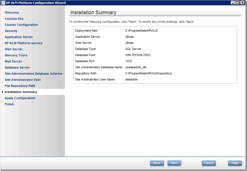
Task: Open the Database Server step
Action: tap(17, 68)
